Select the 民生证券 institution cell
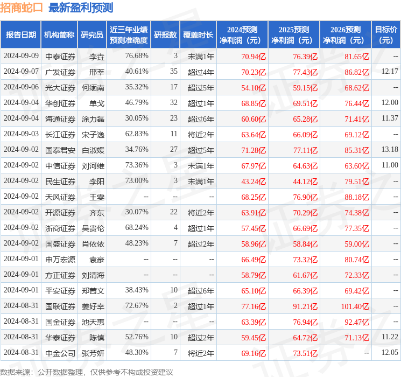The image size is (401, 377). click(x=60, y=181)
